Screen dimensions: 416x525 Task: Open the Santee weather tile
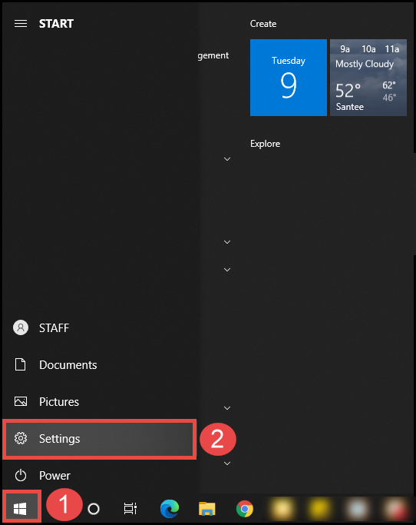368,78
